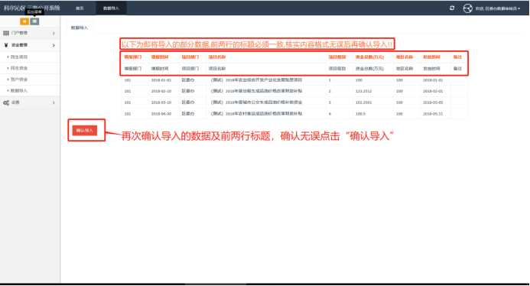Click the project name mentioning 农村客运成品油
Image resolution: width=530 pixels, height=286 pixels.
pyautogui.click(x=256, y=114)
